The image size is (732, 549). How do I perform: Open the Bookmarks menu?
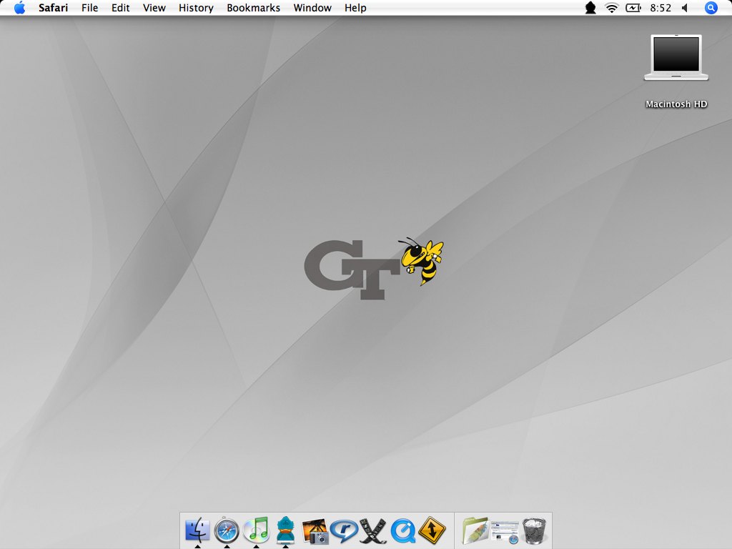(x=254, y=8)
